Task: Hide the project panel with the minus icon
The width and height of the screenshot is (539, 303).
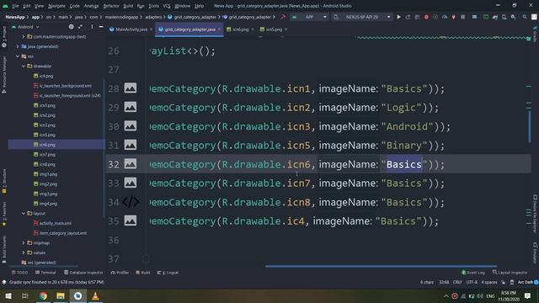Action: coord(101,27)
